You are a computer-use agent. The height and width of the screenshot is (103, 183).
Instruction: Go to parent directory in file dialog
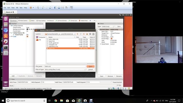coord(84,34)
